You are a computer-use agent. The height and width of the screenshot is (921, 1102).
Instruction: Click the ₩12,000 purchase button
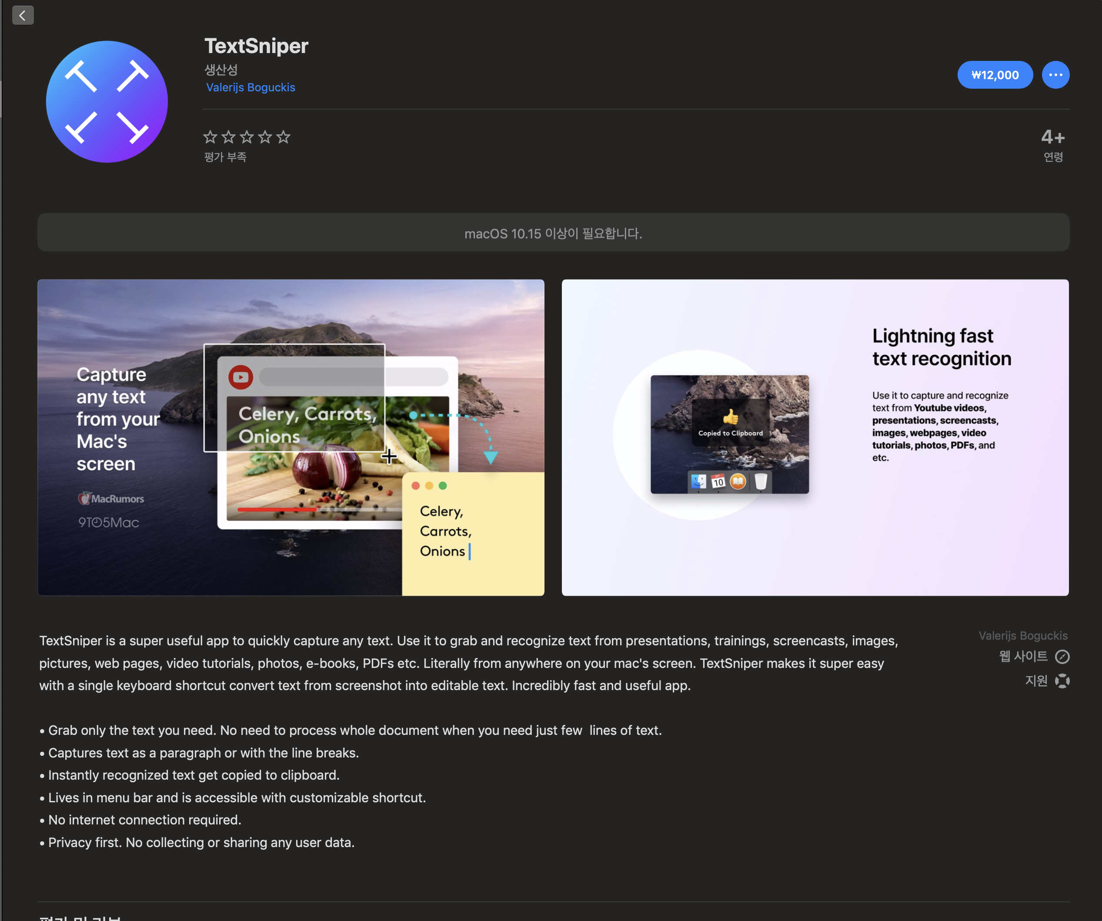coord(995,75)
